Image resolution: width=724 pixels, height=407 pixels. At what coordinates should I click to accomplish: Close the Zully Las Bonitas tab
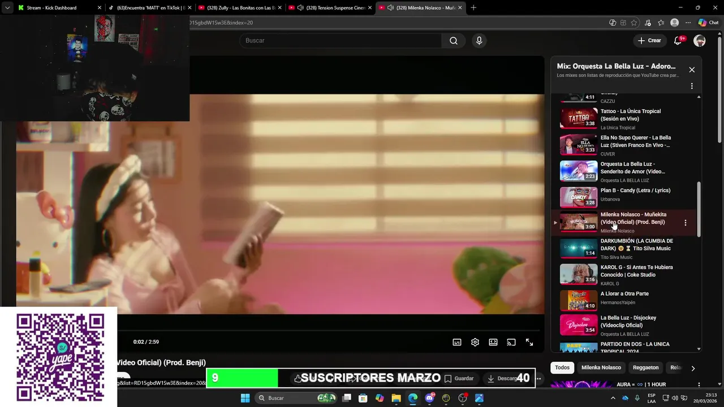point(280,7)
